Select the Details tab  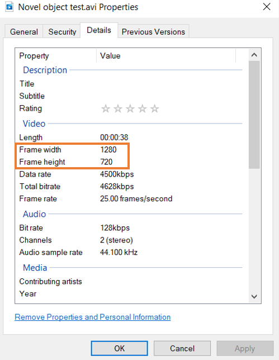(x=99, y=30)
